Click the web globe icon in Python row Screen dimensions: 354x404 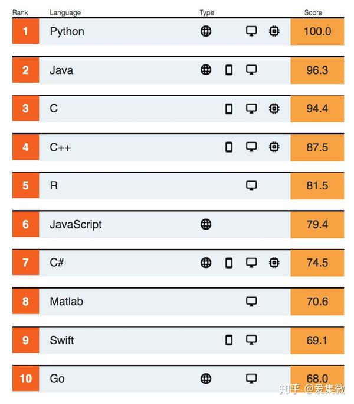pos(206,31)
